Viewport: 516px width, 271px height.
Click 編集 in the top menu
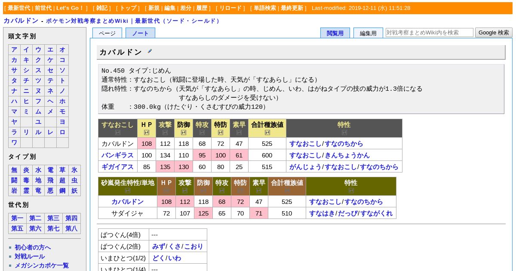(x=170, y=8)
